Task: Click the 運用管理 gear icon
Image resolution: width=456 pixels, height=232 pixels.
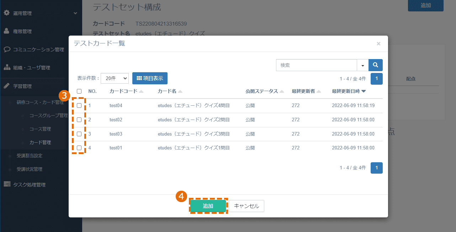Action: tap(6, 13)
